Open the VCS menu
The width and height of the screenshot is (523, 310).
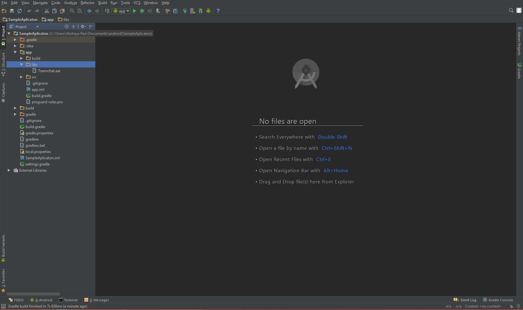(137, 3)
